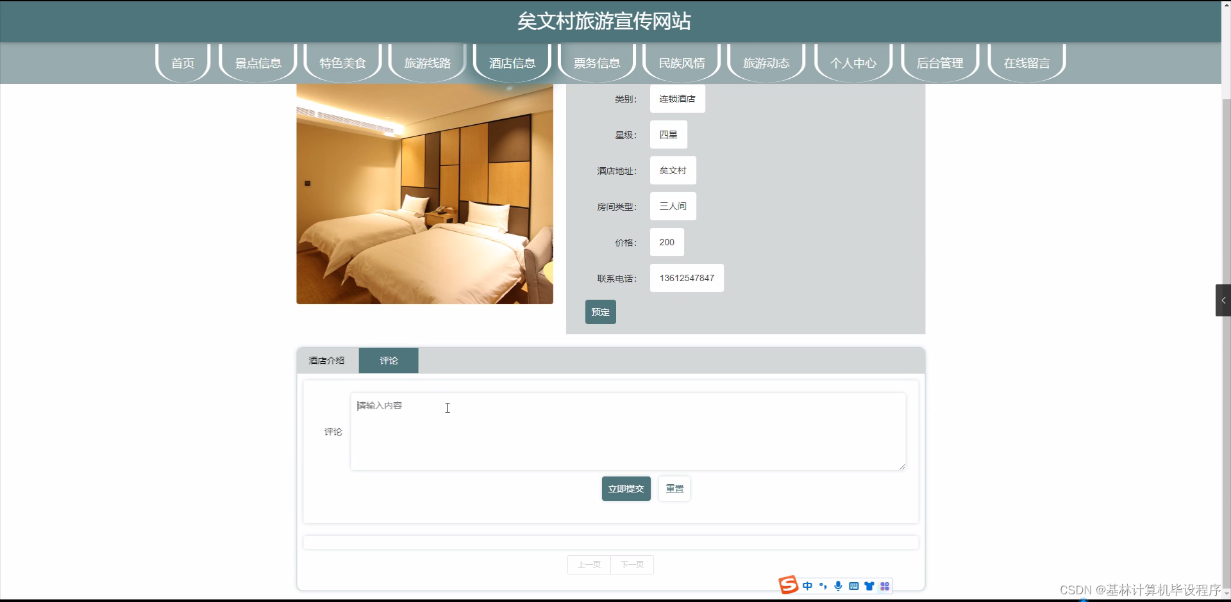Toggle Chinese/English input mode on Sogou bar

[x=807, y=585]
